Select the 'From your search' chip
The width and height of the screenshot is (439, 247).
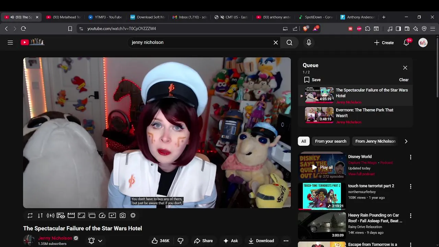331,141
